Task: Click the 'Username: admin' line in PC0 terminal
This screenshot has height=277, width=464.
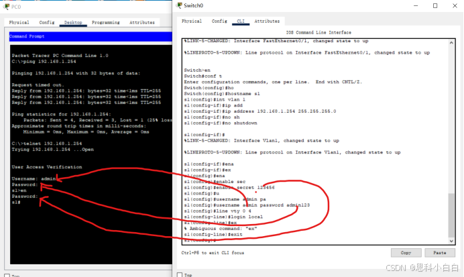Action: (34, 179)
